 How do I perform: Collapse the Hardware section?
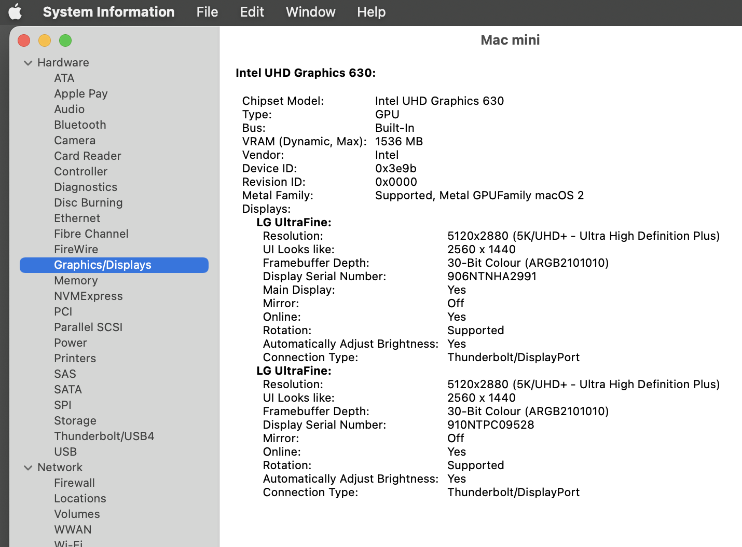(28, 63)
